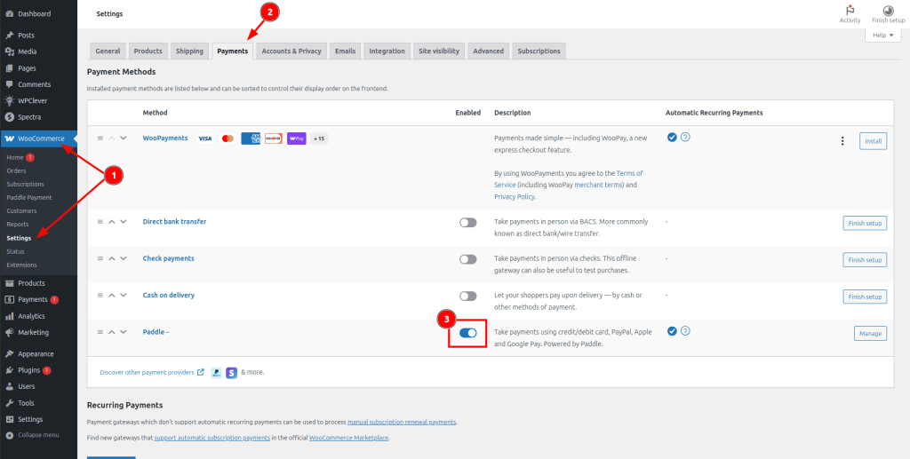
Task: Grab the Direct bank transfer drag handle
Action: click(100, 221)
